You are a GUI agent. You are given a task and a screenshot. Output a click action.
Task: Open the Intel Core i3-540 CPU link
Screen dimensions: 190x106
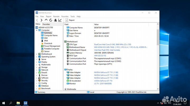(112, 44)
